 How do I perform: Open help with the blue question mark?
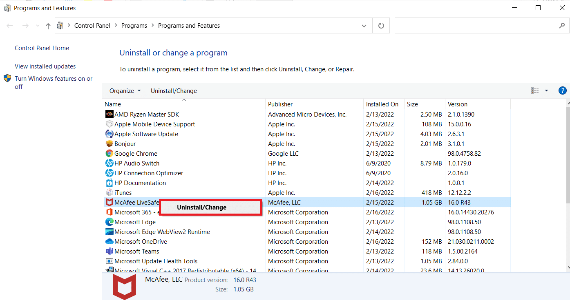pos(562,90)
